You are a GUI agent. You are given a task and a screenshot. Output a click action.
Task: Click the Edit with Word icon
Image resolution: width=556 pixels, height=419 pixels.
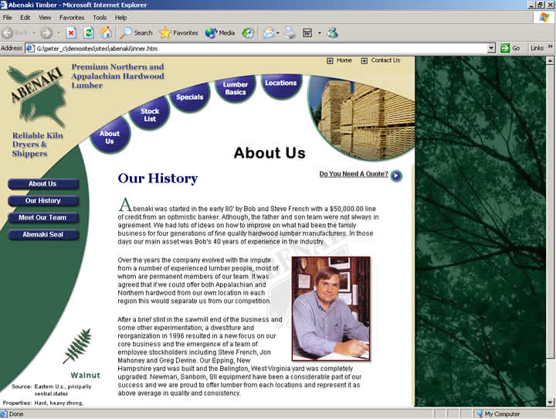point(307,33)
